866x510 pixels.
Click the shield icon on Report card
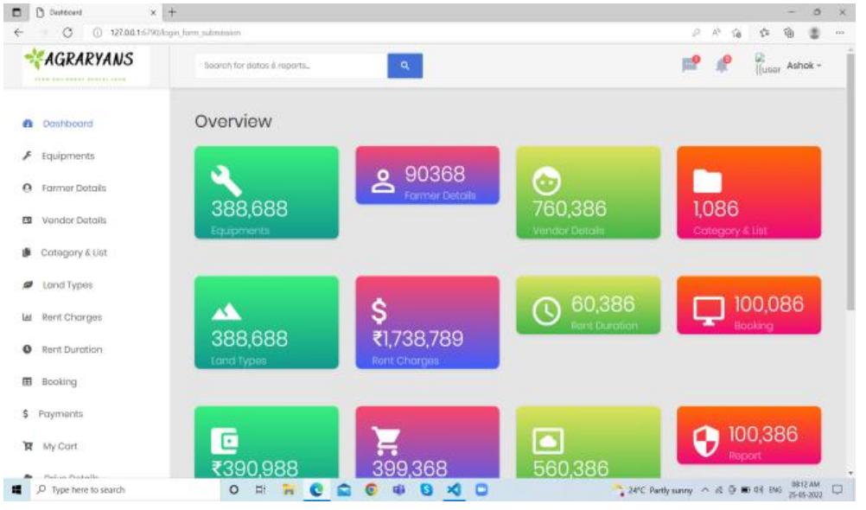pos(706,442)
